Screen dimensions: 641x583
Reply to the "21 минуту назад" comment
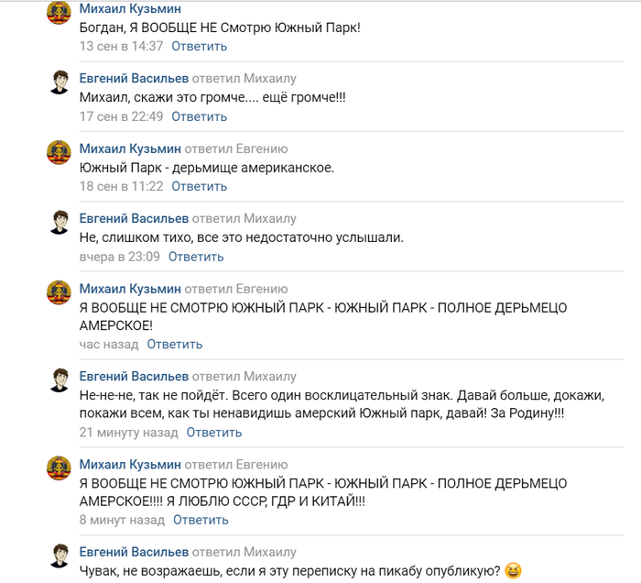coord(214,433)
